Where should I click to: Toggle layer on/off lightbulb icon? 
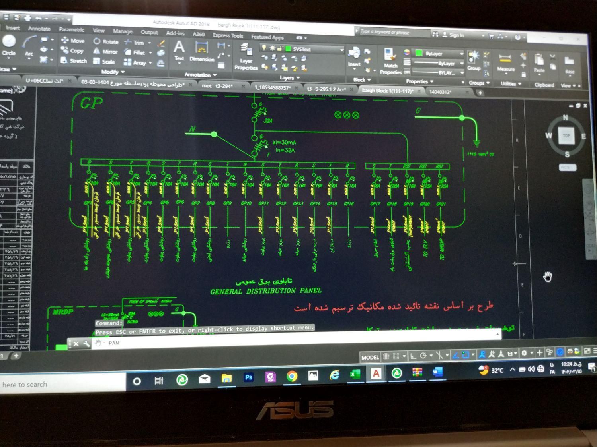pos(263,48)
